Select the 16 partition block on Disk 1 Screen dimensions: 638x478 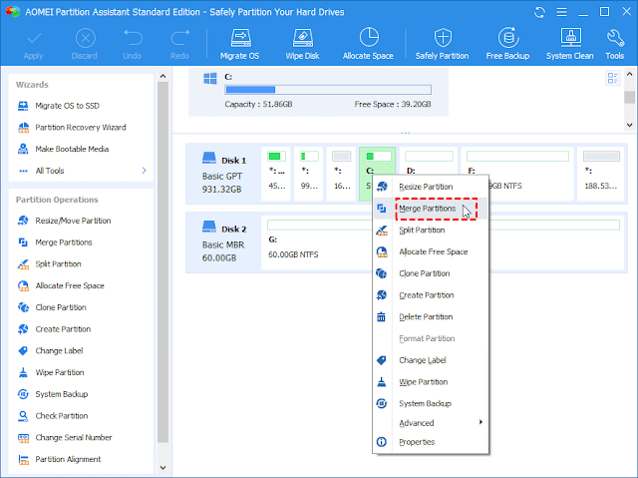pyautogui.click(x=341, y=174)
